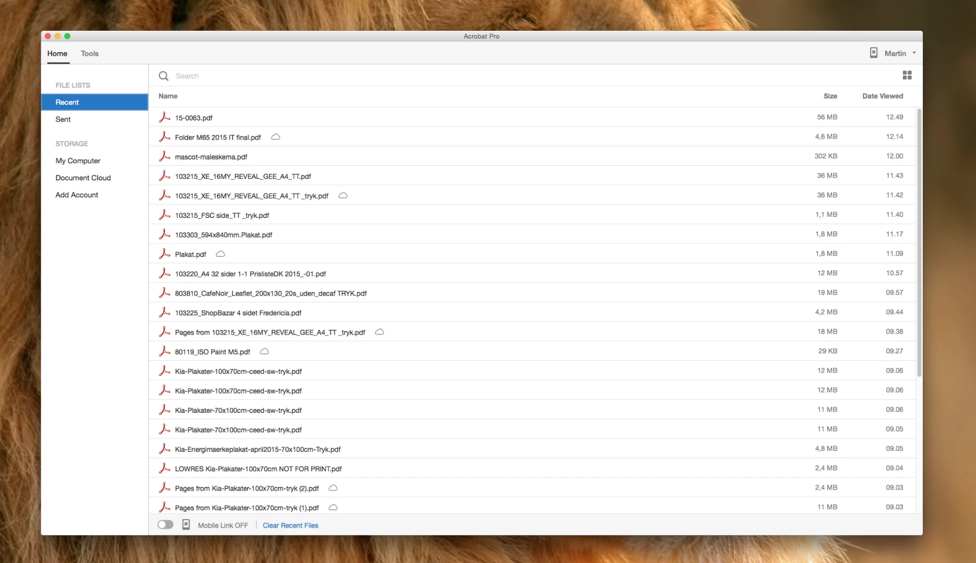The width and height of the screenshot is (976, 563).
Task: Click the 302 KB size value
Action: 826,156
